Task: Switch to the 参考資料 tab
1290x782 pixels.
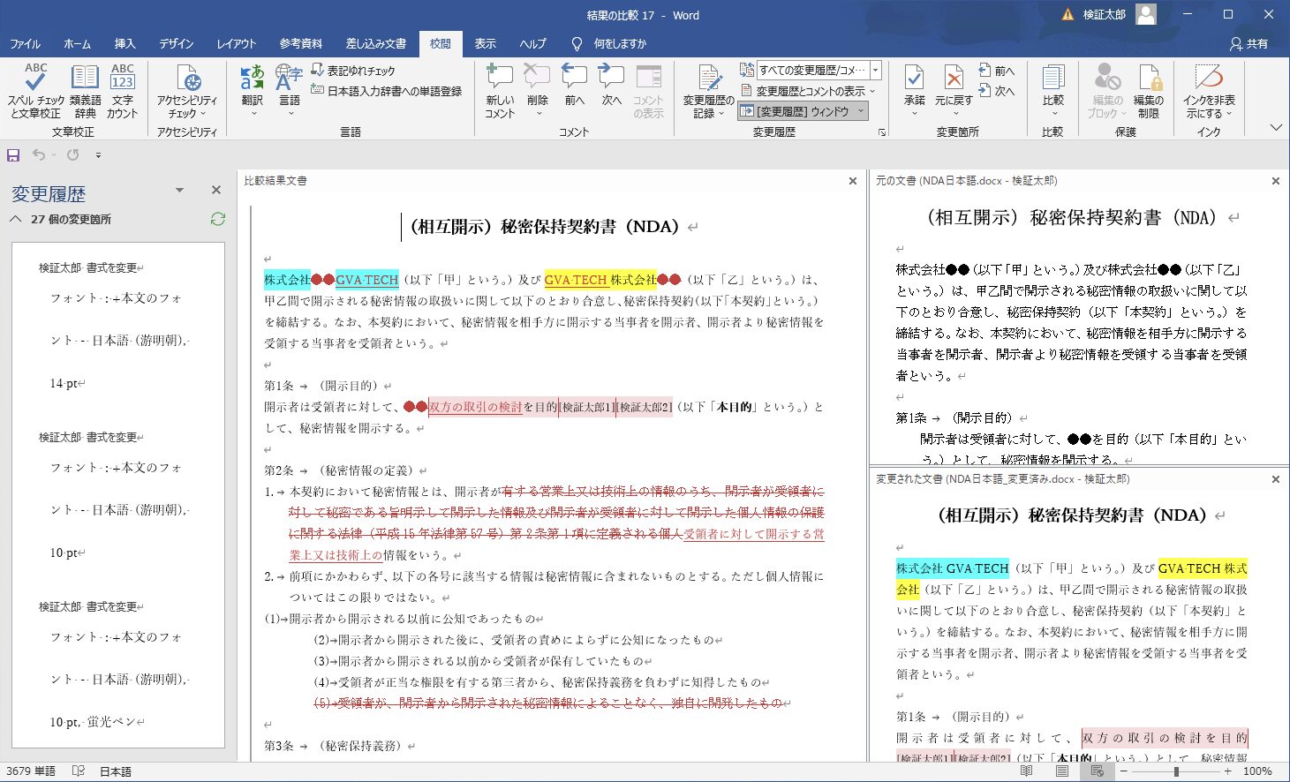Action: click(x=301, y=43)
